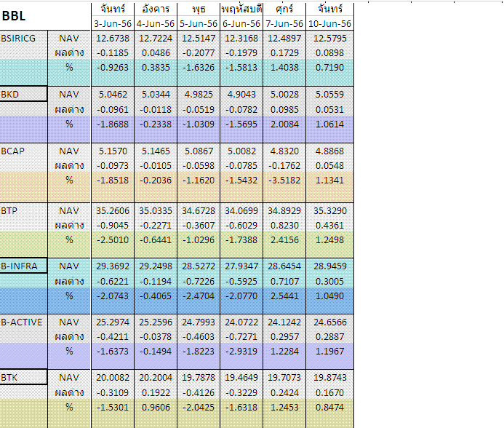
Task: Click B-ACTIVE NAV value 25.2974
Action: [x=113, y=322]
